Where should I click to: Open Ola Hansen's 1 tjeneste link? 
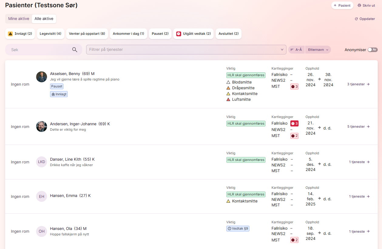pos(359,231)
